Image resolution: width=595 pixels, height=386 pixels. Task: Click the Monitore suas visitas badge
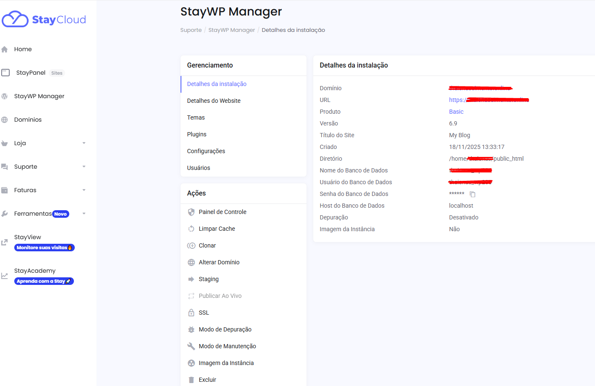44,248
